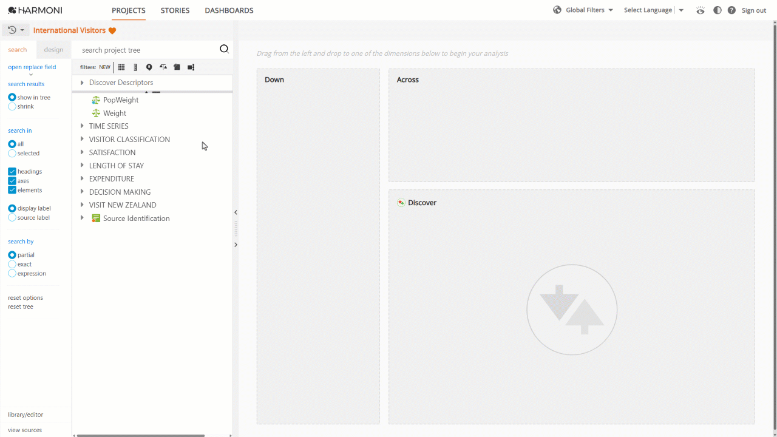The height and width of the screenshot is (437, 777).
Task: Click 'reset tree' link
Action: [21, 307]
